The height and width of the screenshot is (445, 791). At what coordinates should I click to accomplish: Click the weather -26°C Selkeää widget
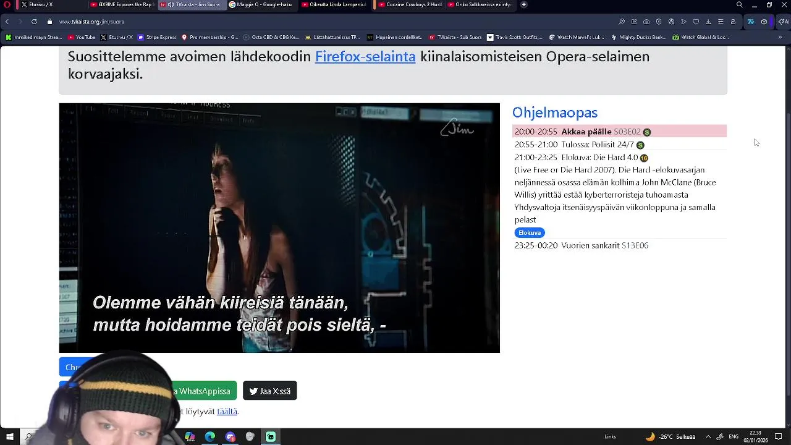670,436
